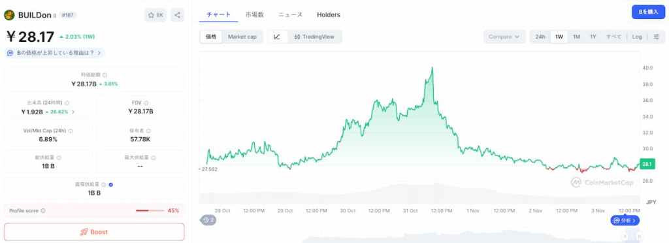669x243 pixels.
Task: Click info icon next to Vol/Mkt Cap (24h)
Action: [71, 131]
